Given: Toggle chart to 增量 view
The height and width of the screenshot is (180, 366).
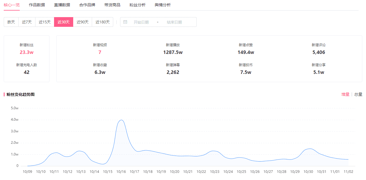Looking at the screenshot, I should point(345,94).
